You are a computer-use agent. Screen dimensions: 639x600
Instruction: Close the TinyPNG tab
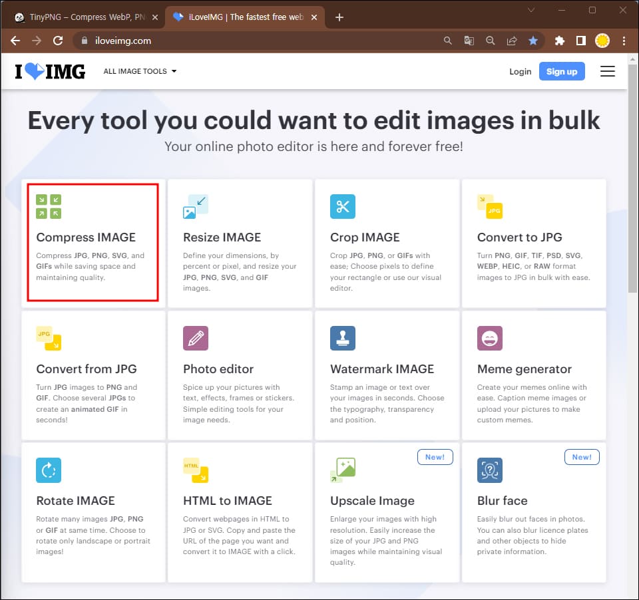155,17
